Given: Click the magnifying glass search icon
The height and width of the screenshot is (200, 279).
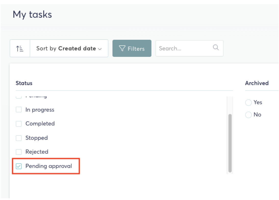Looking at the screenshot, I should coord(216,47).
